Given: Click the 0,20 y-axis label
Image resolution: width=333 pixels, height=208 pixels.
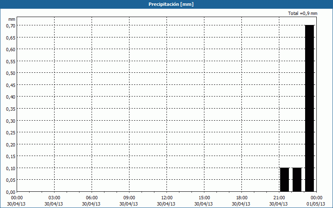Looking at the screenshot, I should [x=11, y=145].
